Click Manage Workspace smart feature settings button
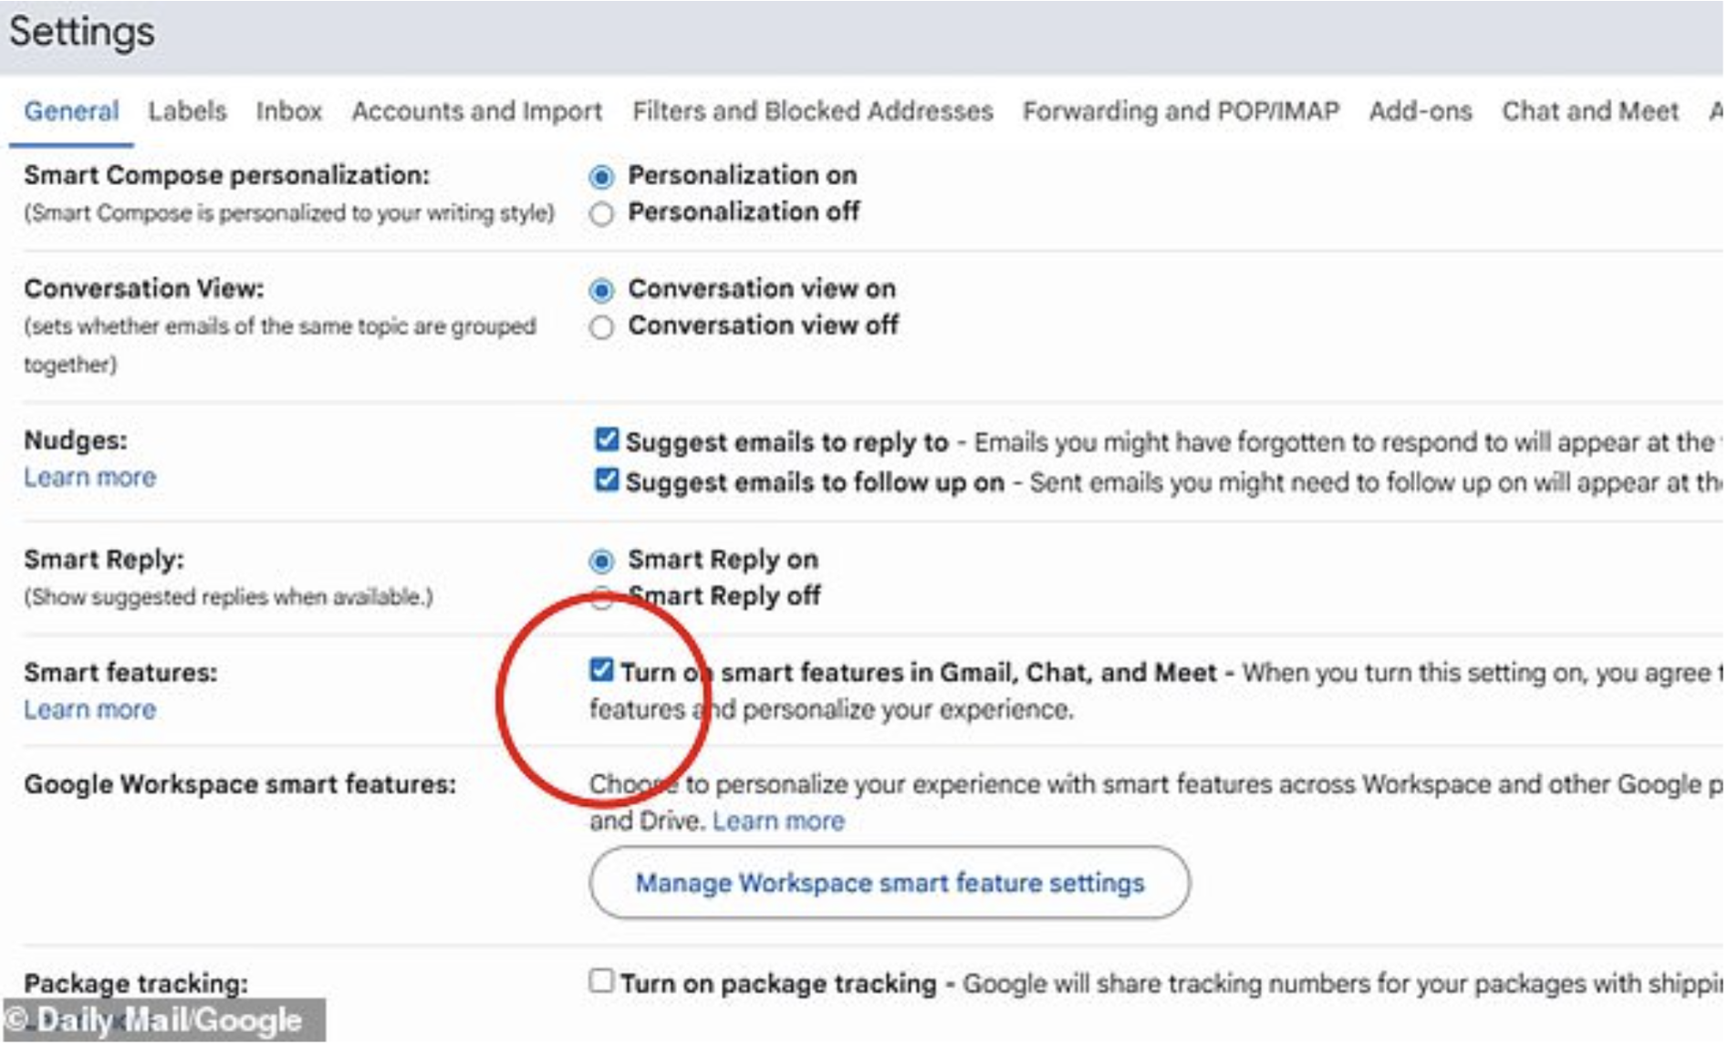The width and height of the screenshot is (1728, 1043). click(x=890, y=883)
